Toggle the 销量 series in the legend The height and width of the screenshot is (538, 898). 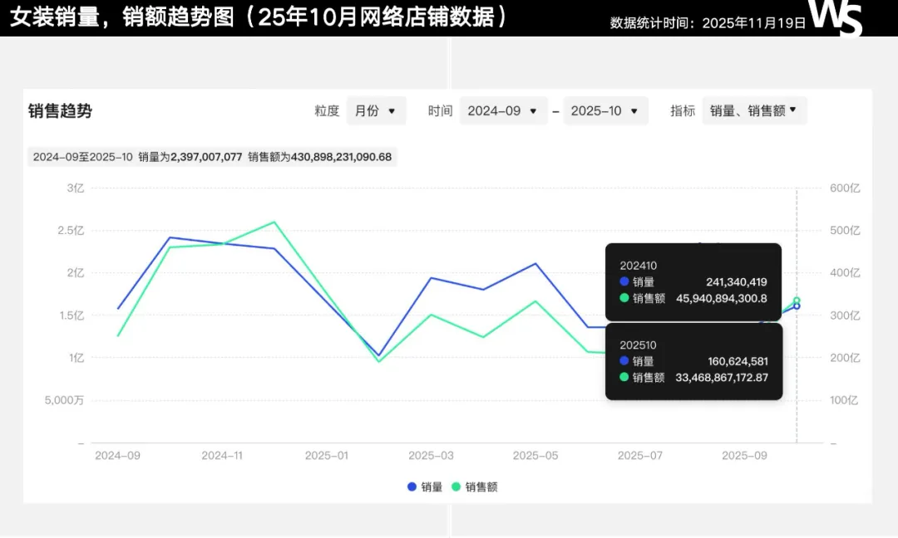(425, 487)
